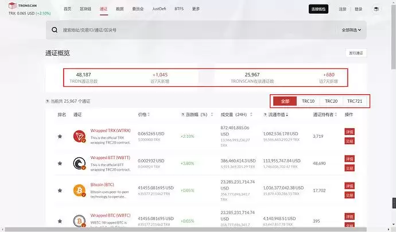This screenshot has height=232, width=396.
Task: Click the dark widget at right edge
Action: click(394, 203)
